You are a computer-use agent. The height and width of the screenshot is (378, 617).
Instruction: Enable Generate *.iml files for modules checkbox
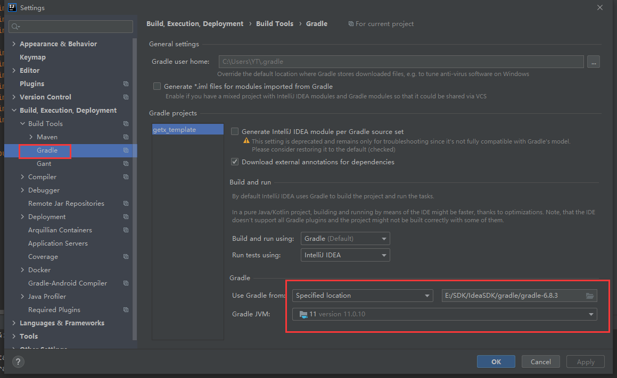point(157,87)
